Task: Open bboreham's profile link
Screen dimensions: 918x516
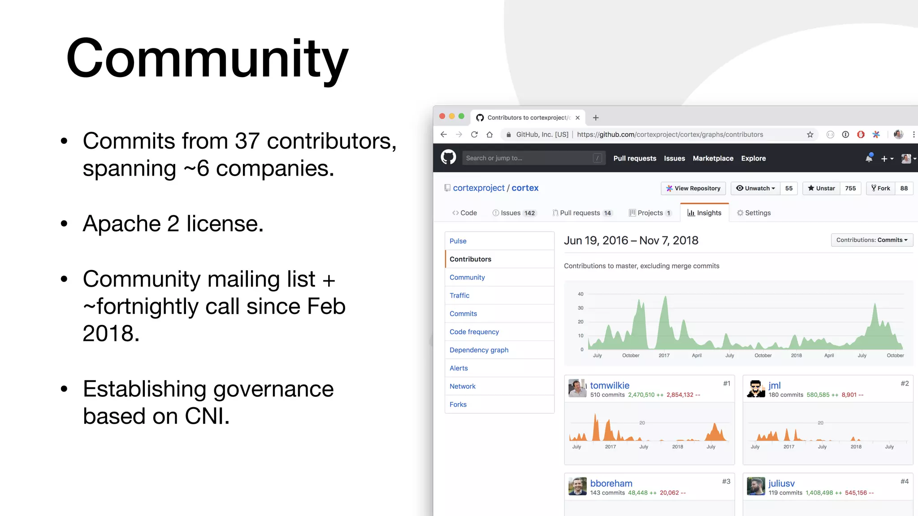Action: click(x=611, y=483)
